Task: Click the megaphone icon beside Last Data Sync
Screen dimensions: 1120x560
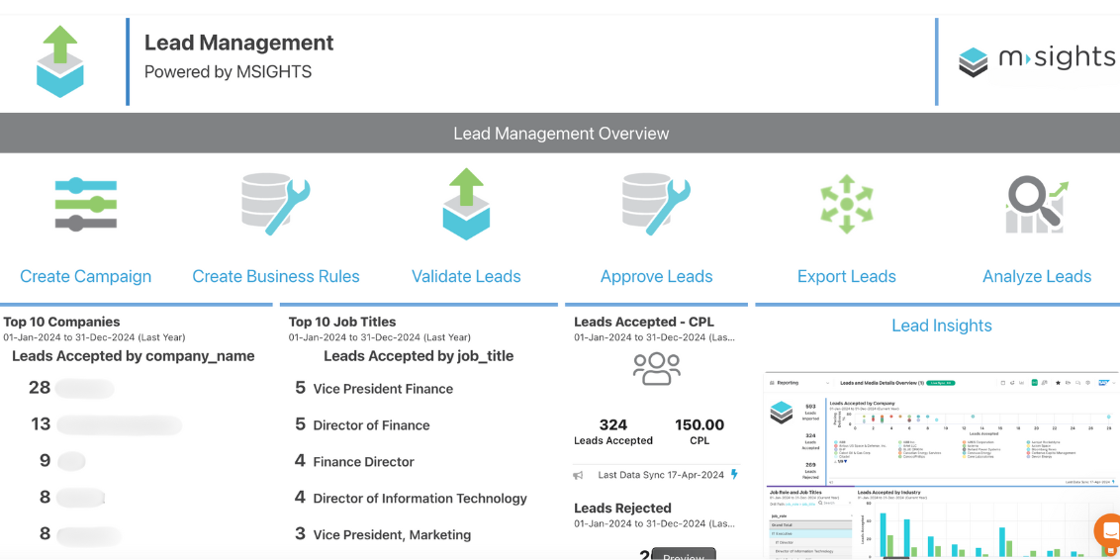Action: [579, 476]
